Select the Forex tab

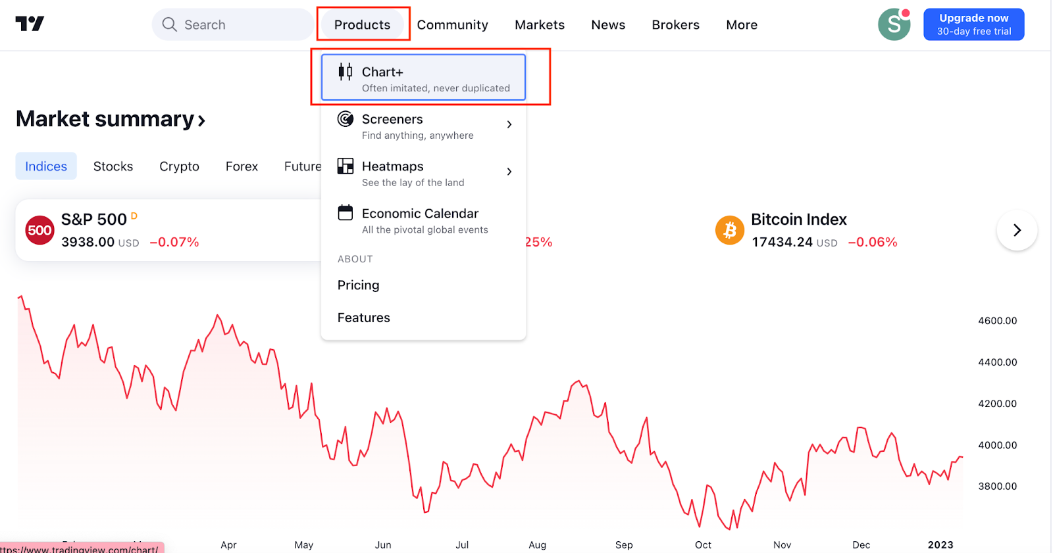[x=241, y=166]
